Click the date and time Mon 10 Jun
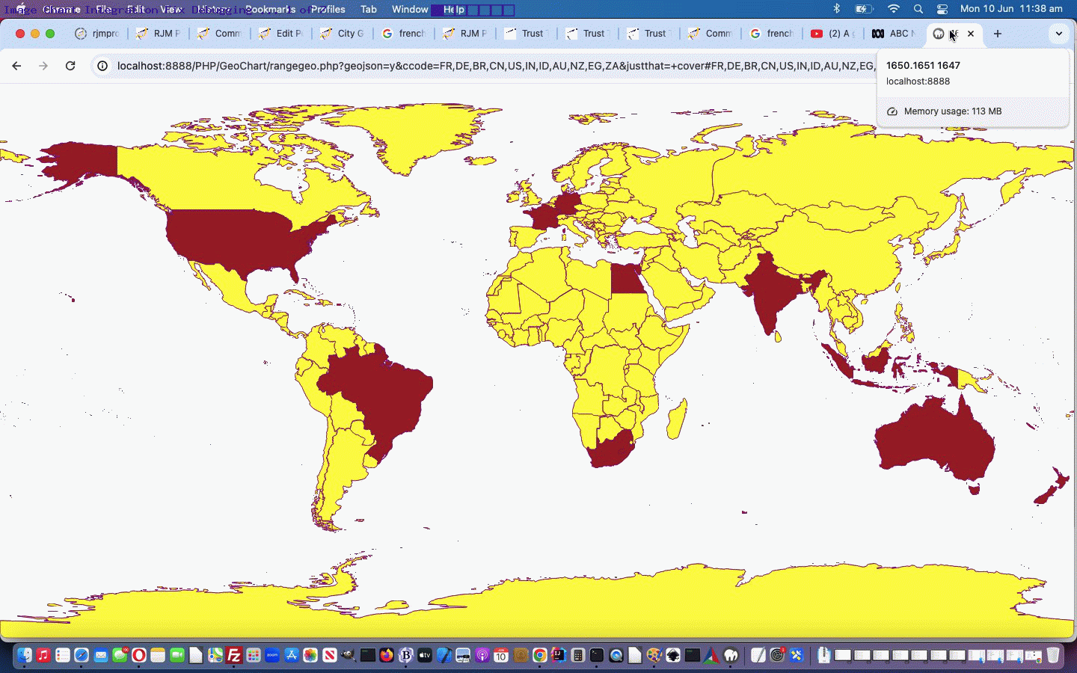This screenshot has height=673, width=1077. pyautogui.click(x=1011, y=9)
